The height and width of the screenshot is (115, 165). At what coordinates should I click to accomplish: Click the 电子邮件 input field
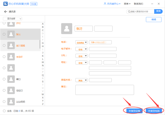(103, 49)
